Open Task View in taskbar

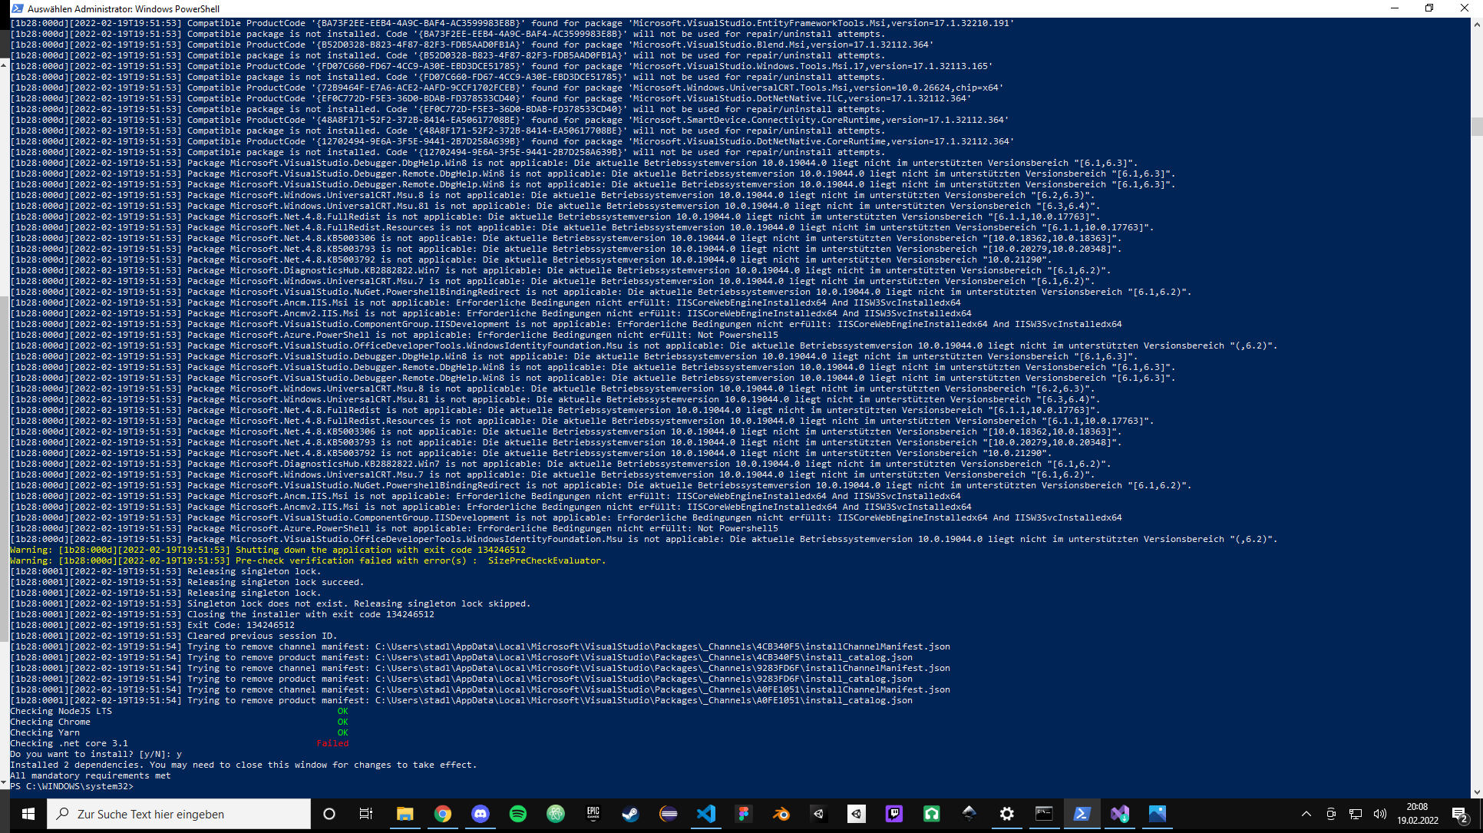point(366,814)
